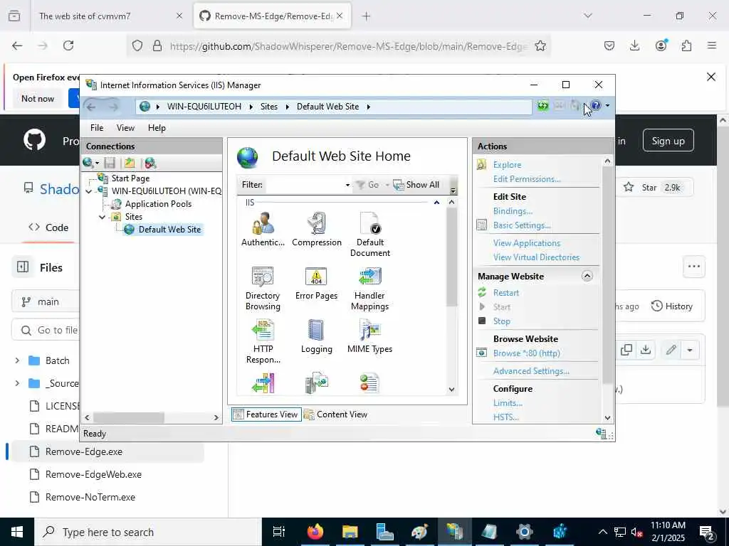Open the Authentication feature icon
The image size is (729, 546).
263,230
